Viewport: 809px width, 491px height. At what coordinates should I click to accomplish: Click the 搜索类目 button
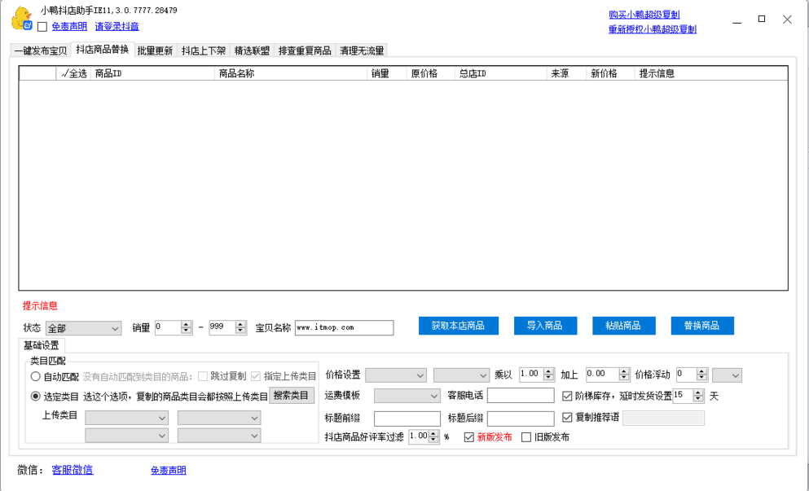[292, 396]
